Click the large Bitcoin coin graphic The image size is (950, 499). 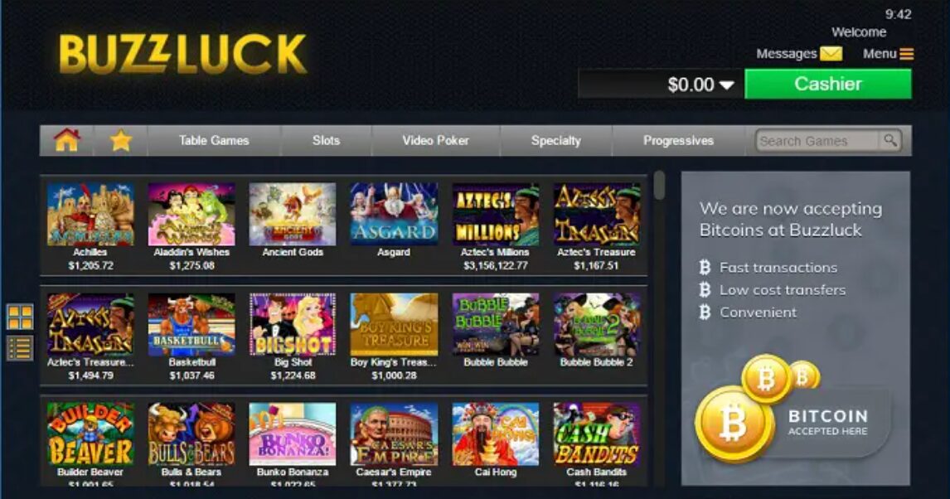pos(734,423)
